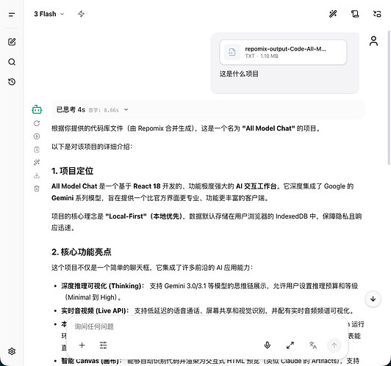Open chat history clock icon
The width and height of the screenshot is (391, 366).
12,82
